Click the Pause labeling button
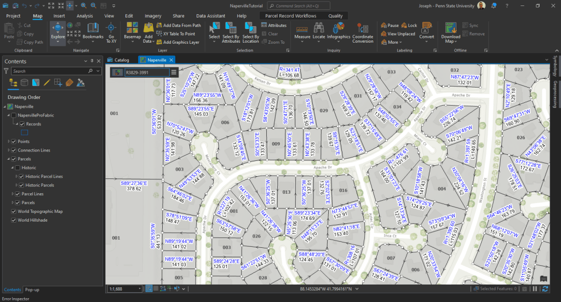The height and width of the screenshot is (302, 561). coord(390,25)
